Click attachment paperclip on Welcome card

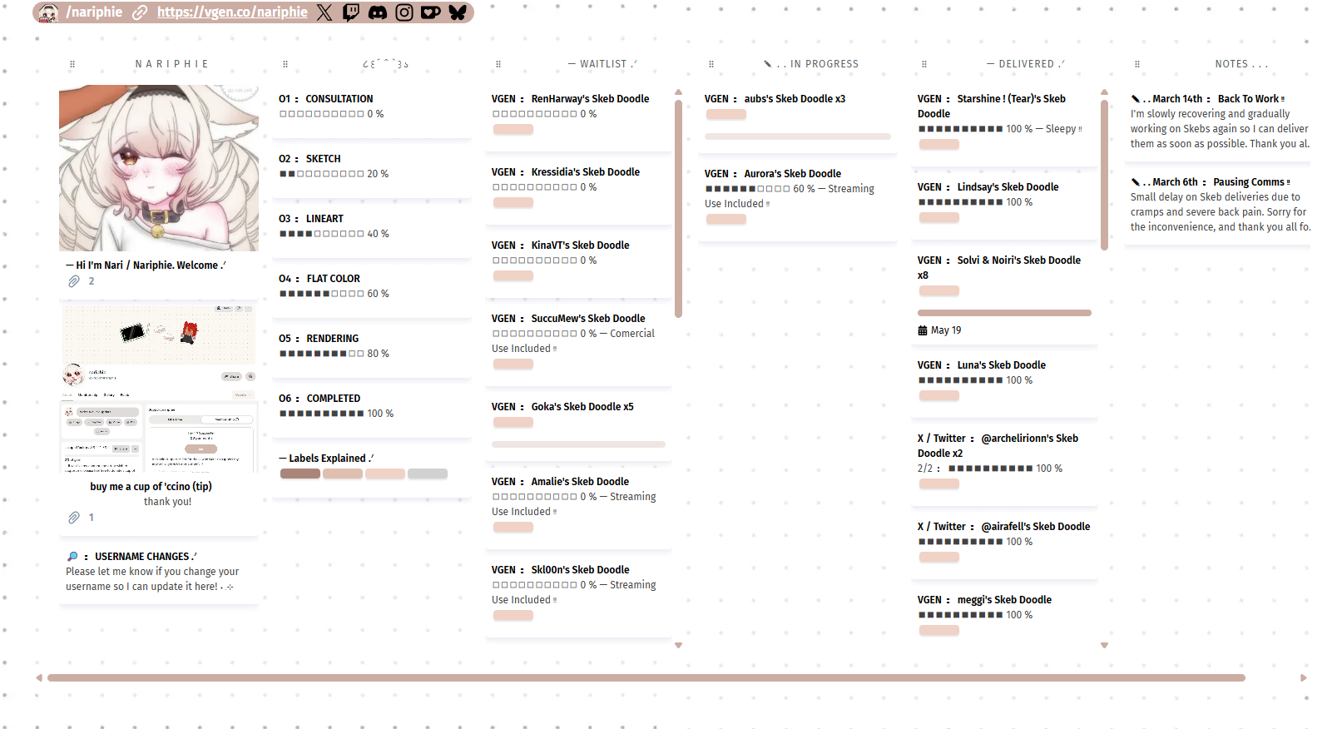click(74, 281)
